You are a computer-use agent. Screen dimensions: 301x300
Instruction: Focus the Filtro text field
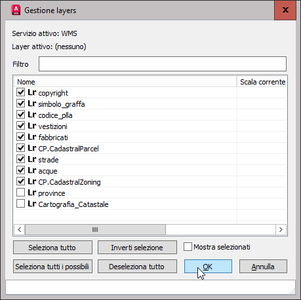pyautogui.click(x=163, y=64)
